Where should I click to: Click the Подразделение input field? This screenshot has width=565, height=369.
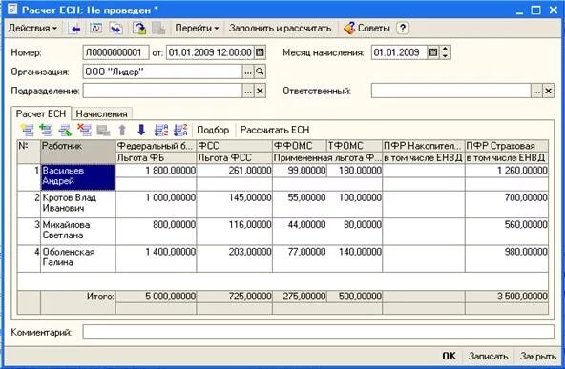pyautogui.click(x=162, y=91)
